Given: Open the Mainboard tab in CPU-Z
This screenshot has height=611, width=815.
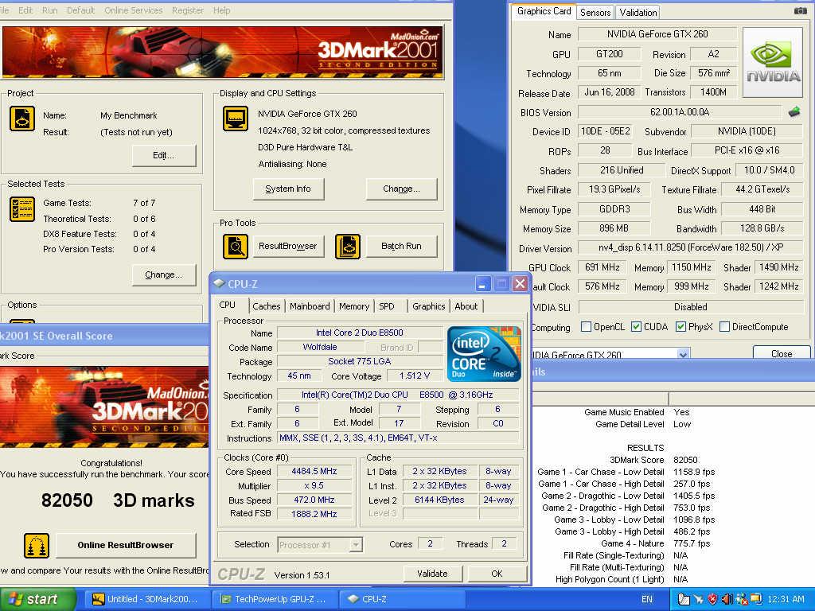Looking at the screenshot, I should 310,306.
